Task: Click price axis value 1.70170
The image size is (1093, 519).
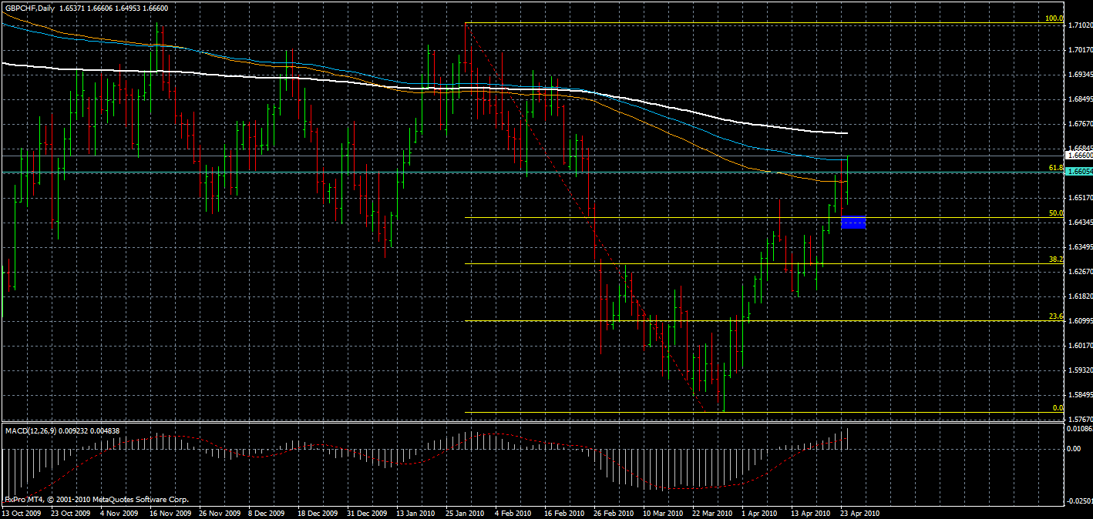Action: click(1080, 51)
